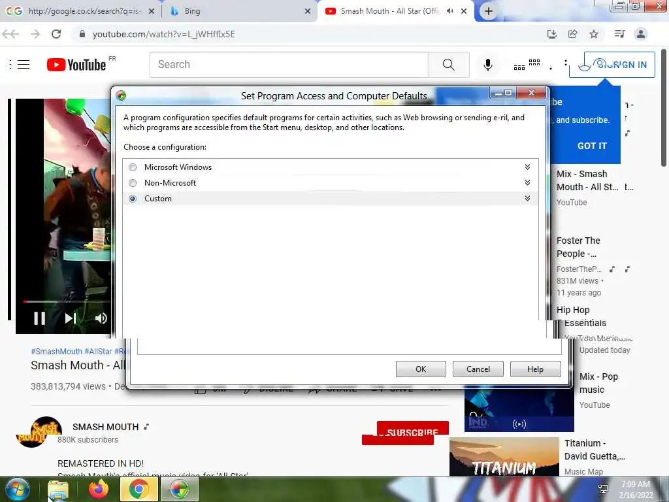Open the #SmashMouth hashtag link

pyautogui.click(x=56, y=351)
